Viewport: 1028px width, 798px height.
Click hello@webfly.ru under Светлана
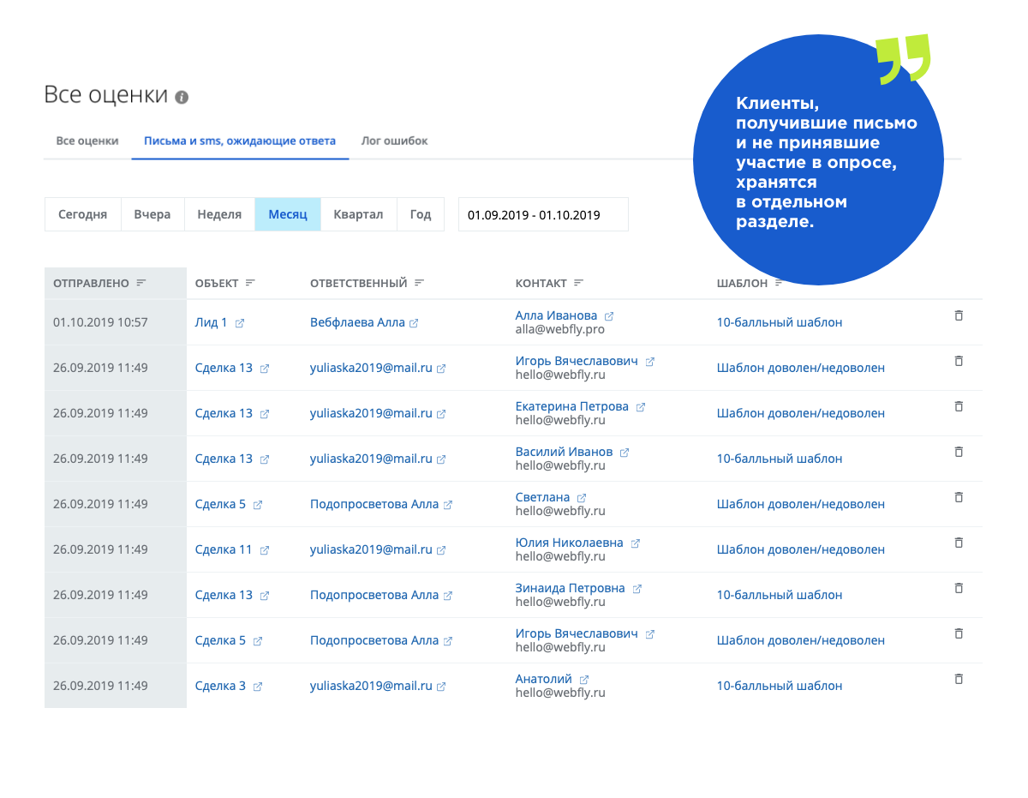560,511
